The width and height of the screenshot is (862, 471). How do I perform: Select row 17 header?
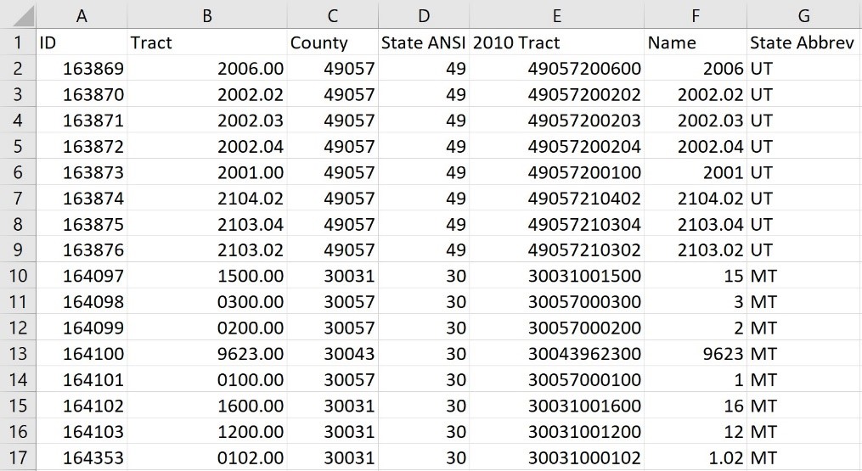point(18,457)
